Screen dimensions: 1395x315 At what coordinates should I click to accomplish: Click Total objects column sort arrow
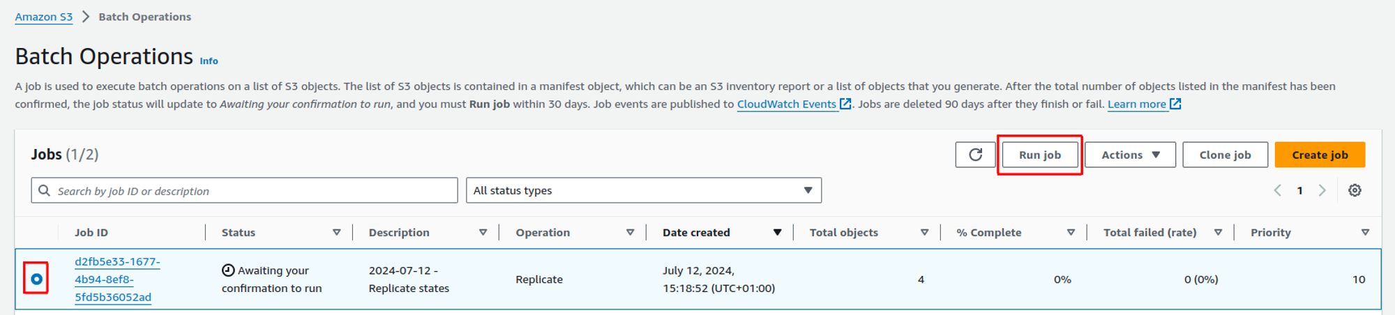(924, 233)
